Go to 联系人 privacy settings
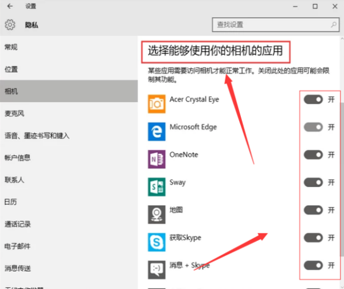 (x=14, y=180)
